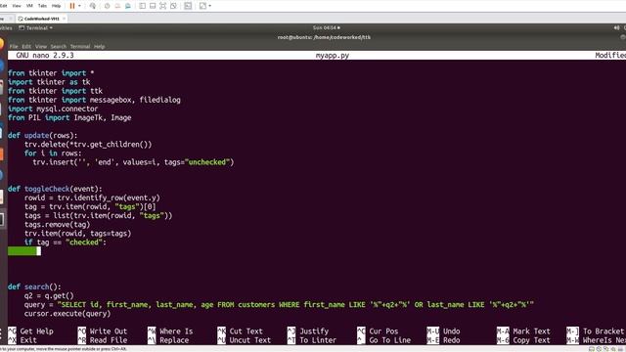This screenshot has height=352, width=626.
Task: Click the To Bracket nano shortcut
Action: 596,331
